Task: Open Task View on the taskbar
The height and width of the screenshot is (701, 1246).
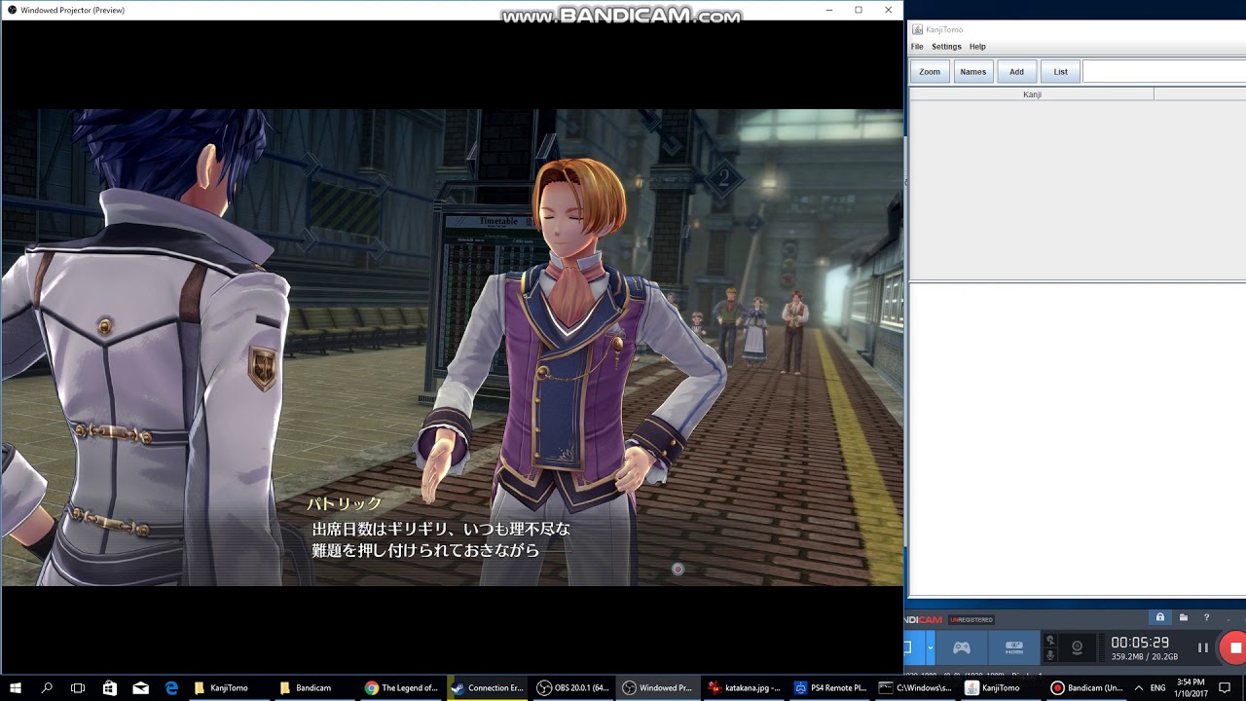Action: (x=78, y=687)
